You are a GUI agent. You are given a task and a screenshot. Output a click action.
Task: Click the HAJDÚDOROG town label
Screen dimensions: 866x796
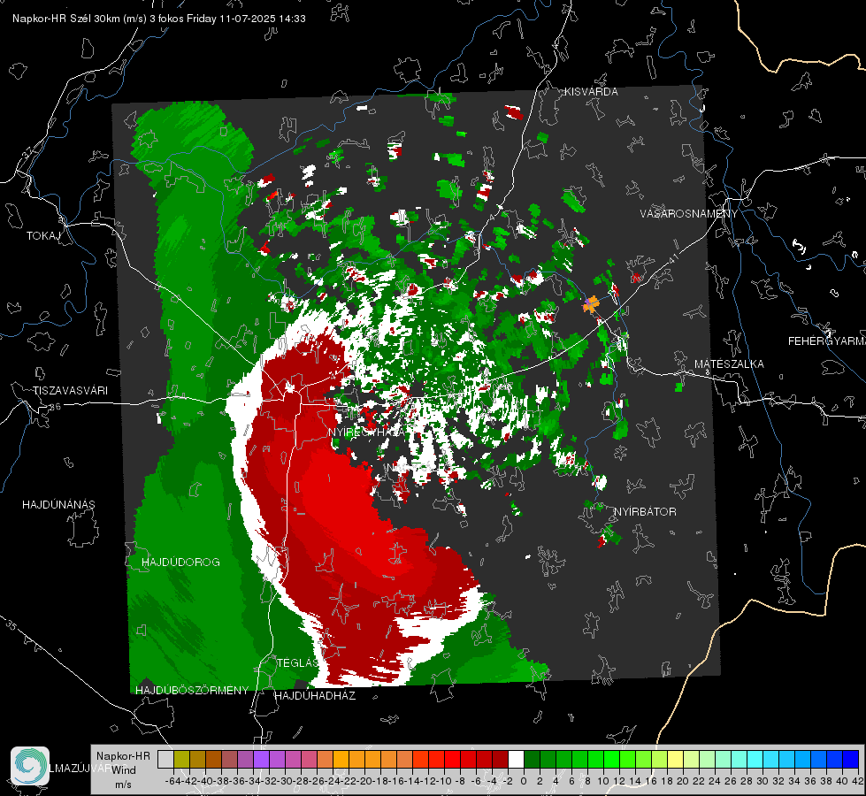point(180,562)
